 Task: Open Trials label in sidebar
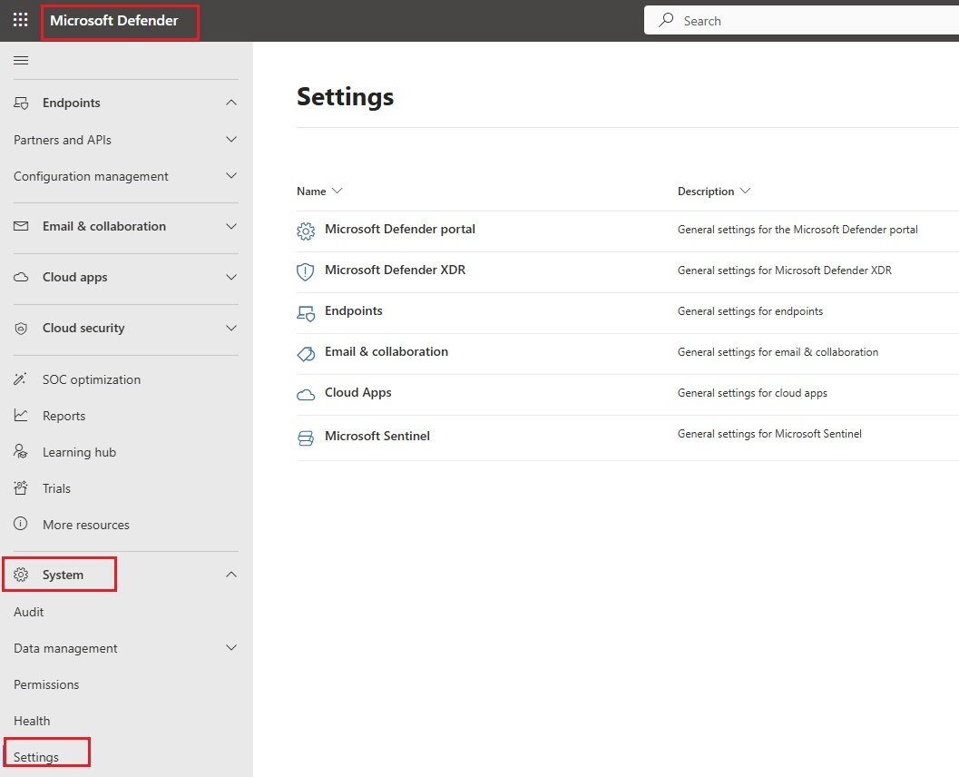pos(57,488)
